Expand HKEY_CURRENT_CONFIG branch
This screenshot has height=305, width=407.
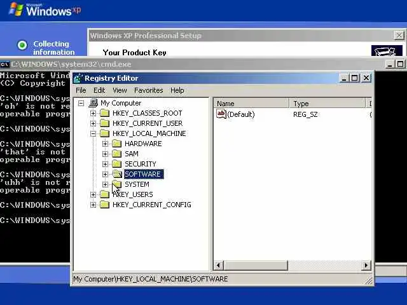[93, 205]
